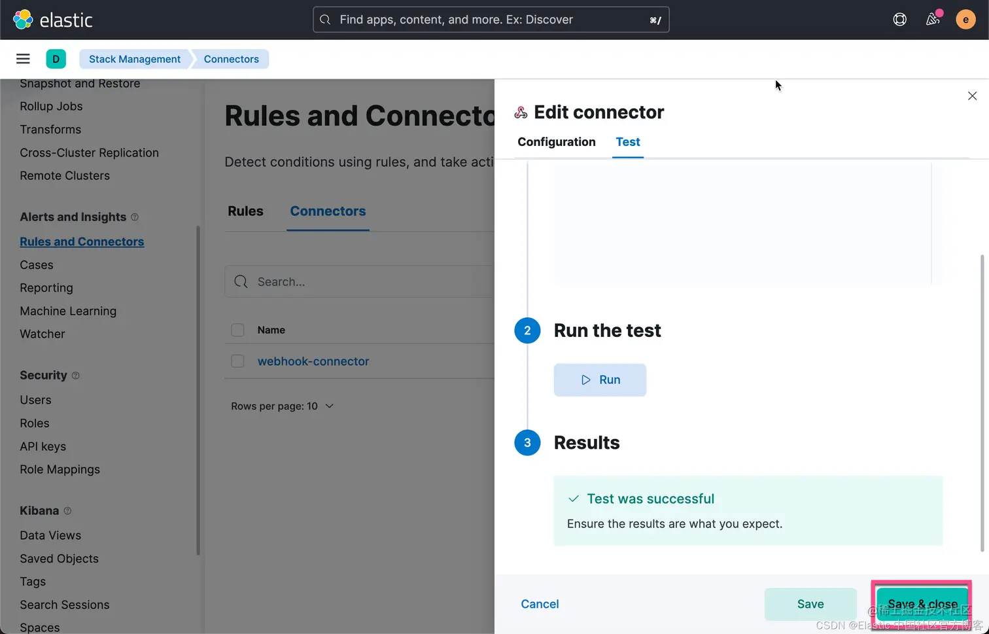Click Save & close

pyautogui.click(x=922, y=604)
